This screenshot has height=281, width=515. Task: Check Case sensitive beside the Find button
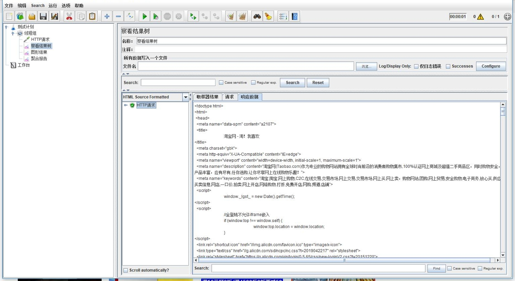tap(449, 268)
